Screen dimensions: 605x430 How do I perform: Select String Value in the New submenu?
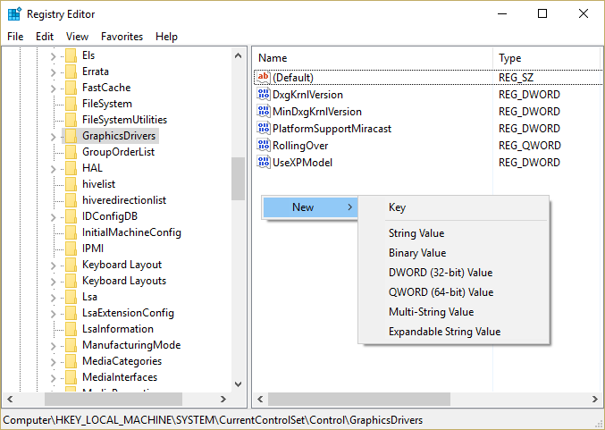[416, 233]
